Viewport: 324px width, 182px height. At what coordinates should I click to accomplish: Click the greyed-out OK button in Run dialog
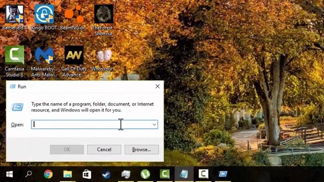(67, 150)
